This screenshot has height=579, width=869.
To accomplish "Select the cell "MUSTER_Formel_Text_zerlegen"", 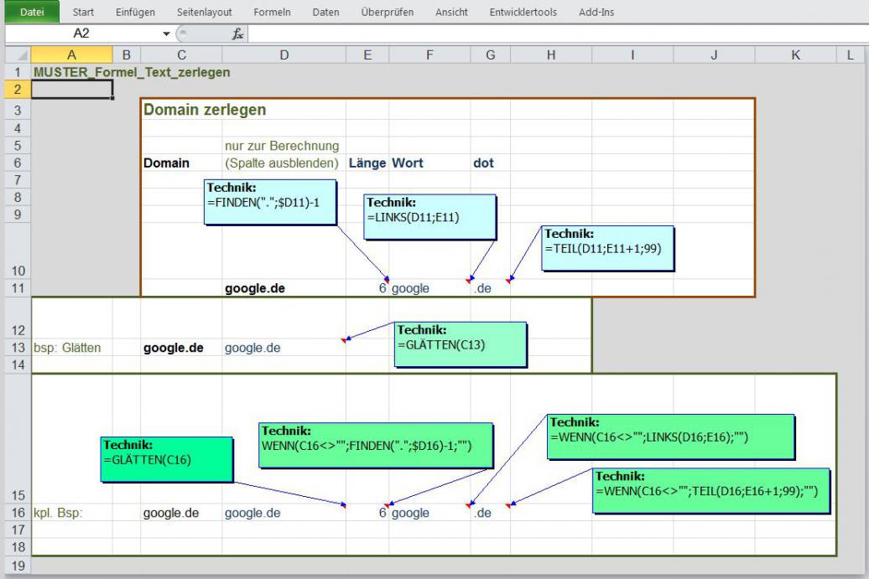I will (x=132, y=73).
